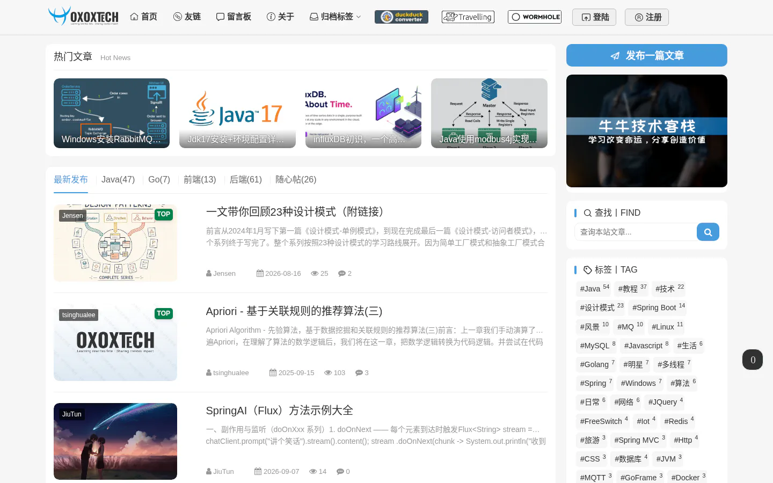The width and height of the screenshot is (773, 483).
Task: Click the 登陆 login button
Action: click(594, 17)
